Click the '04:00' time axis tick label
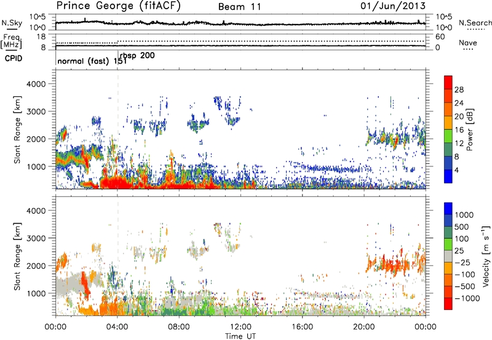Viewport: 492px width, 340px height. tap(117, 327)
